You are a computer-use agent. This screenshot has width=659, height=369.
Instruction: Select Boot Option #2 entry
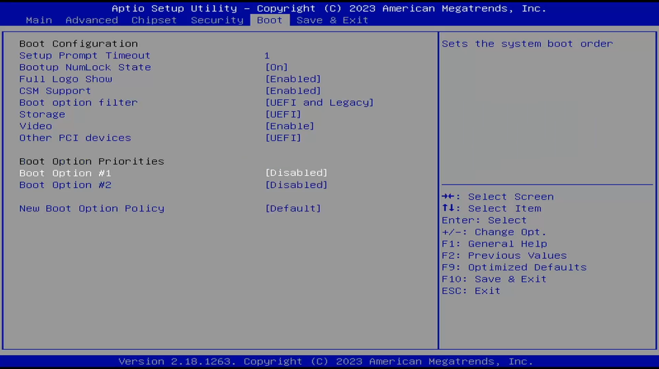65,185
